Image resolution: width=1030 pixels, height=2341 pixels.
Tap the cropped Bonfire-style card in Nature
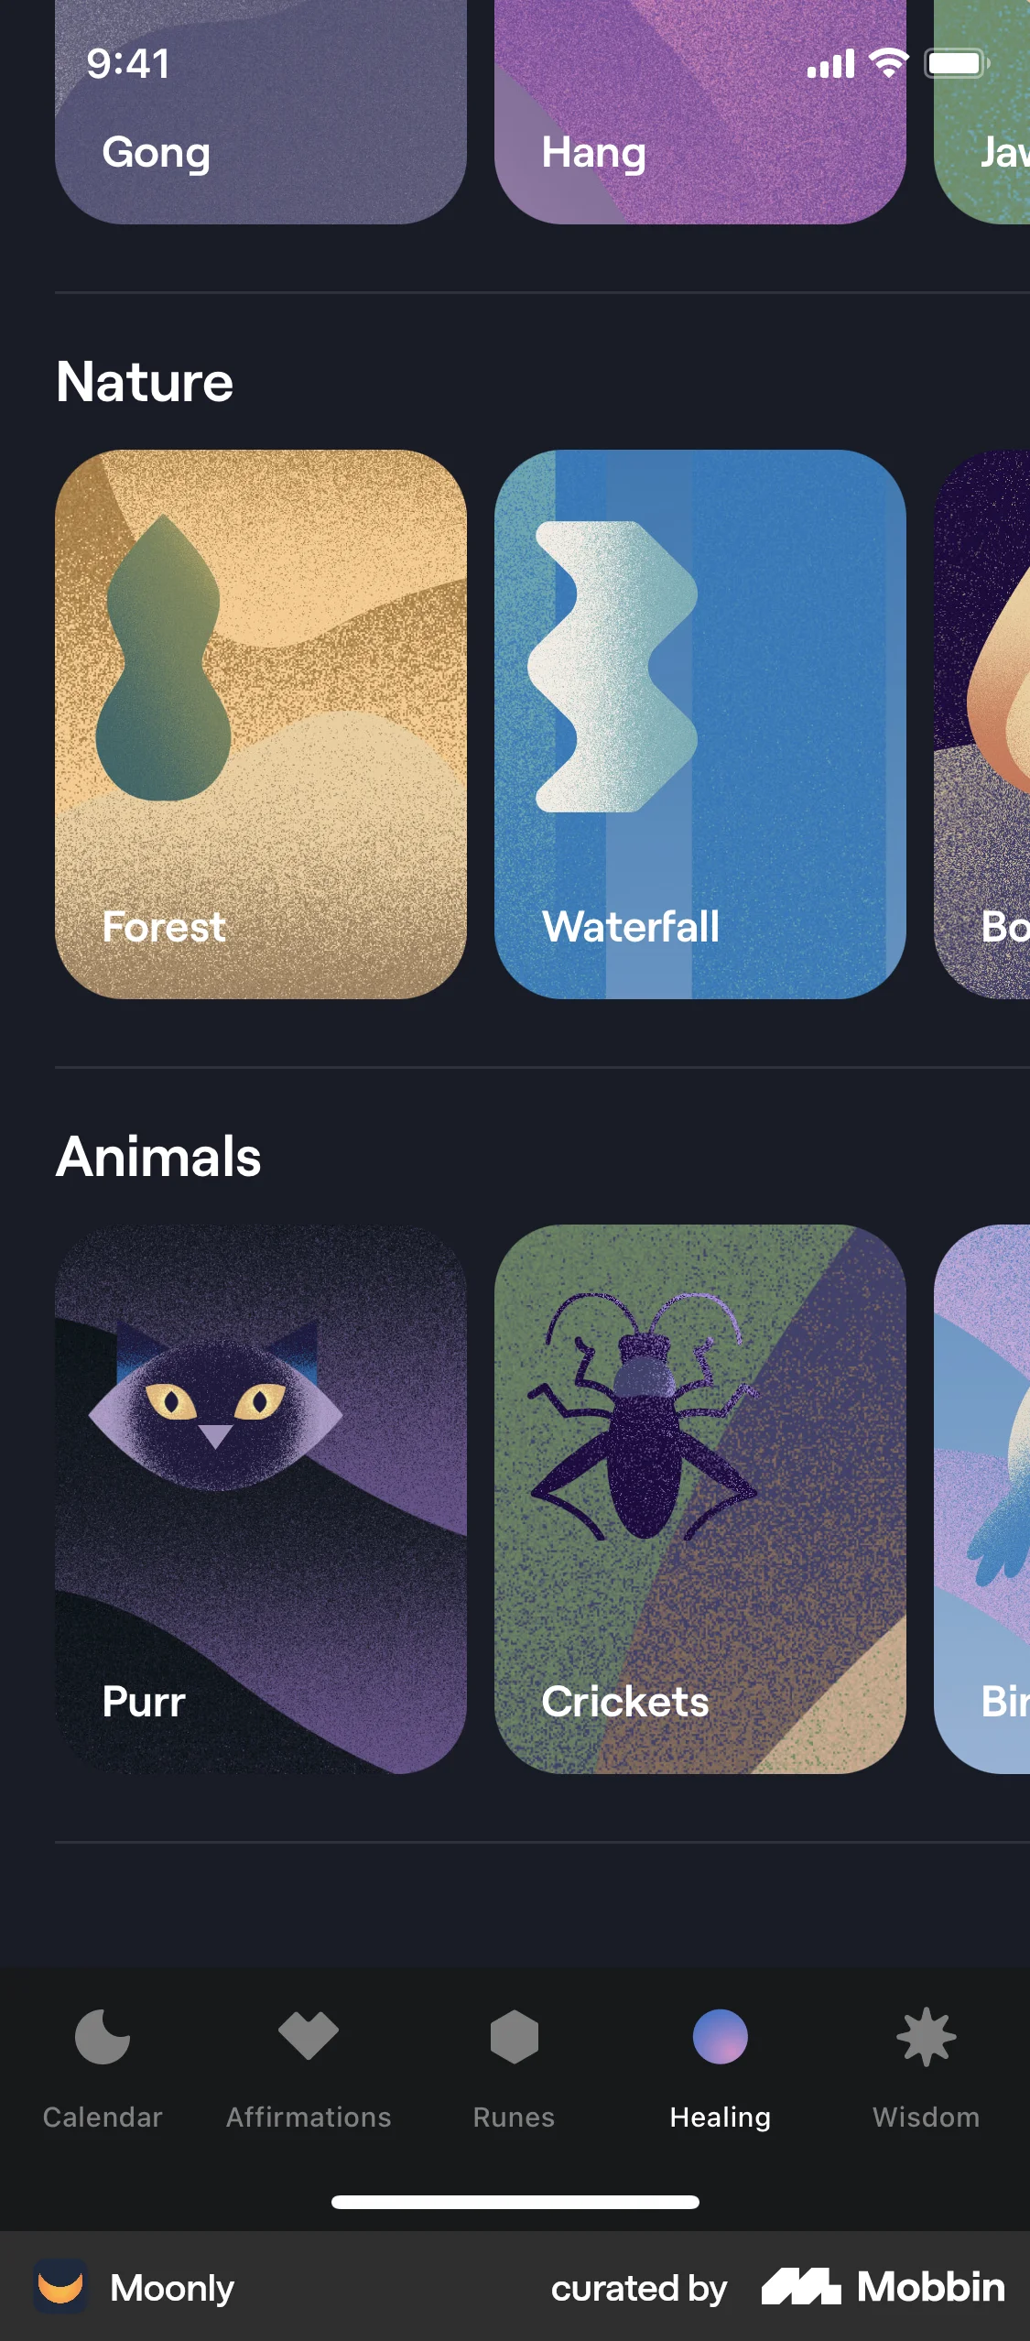click(x=982, y=724)
